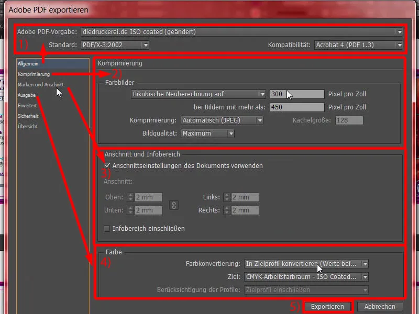Open Bildqualität Maximum dropdown
This screenshot has height=314, width=419.
(207, 133)
